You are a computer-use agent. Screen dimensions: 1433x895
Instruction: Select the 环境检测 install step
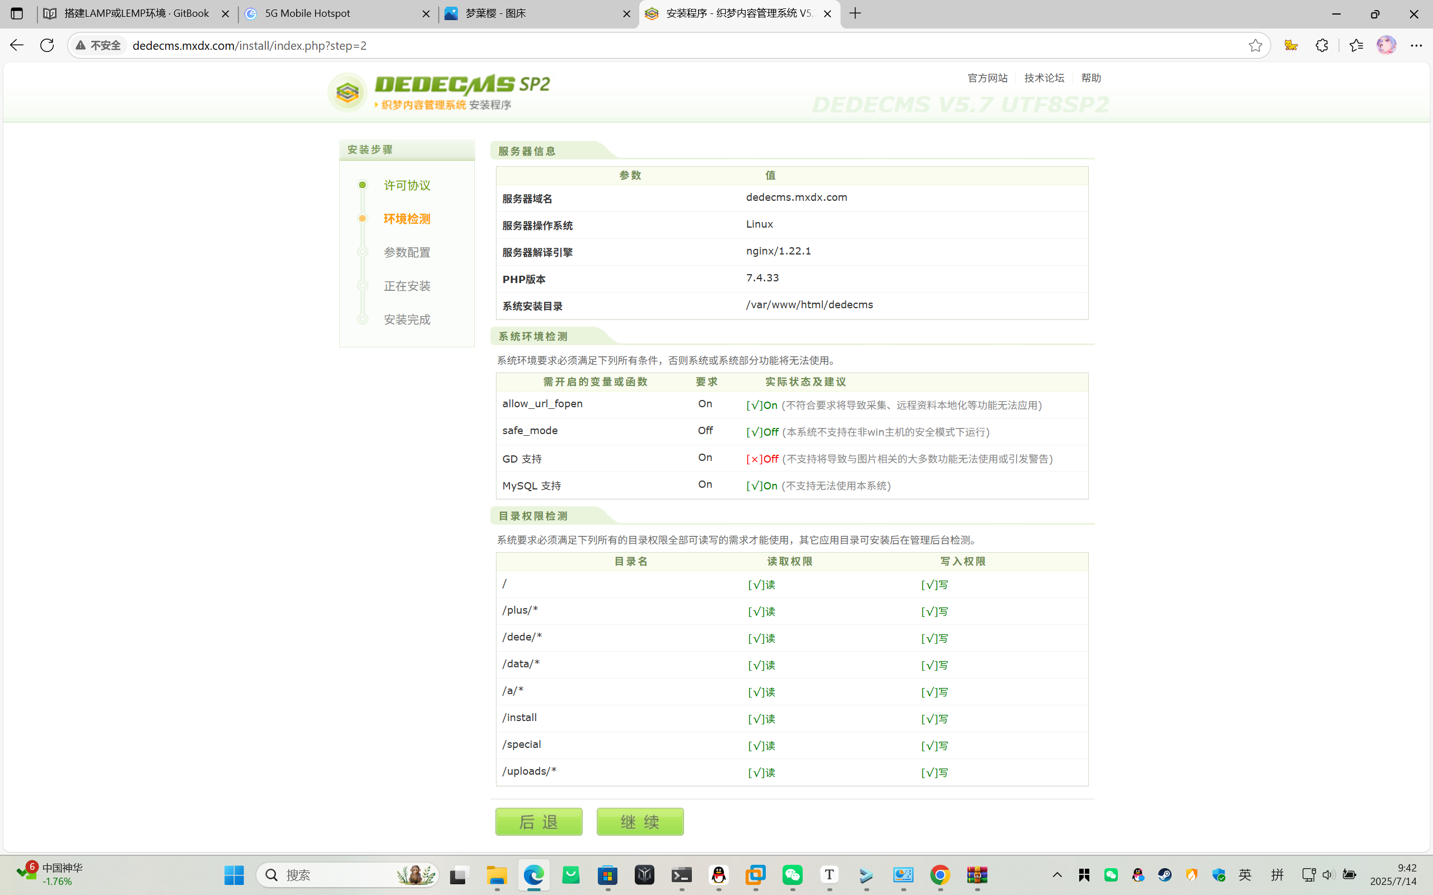pos(407,219)
